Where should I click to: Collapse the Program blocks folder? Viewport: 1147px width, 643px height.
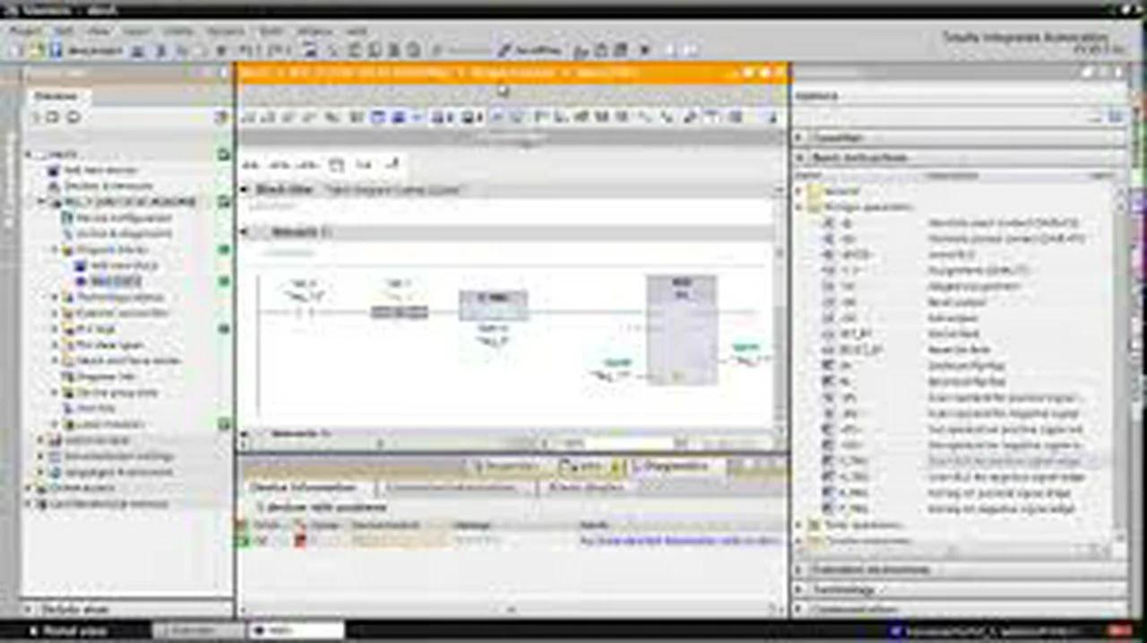pos(55,249)
